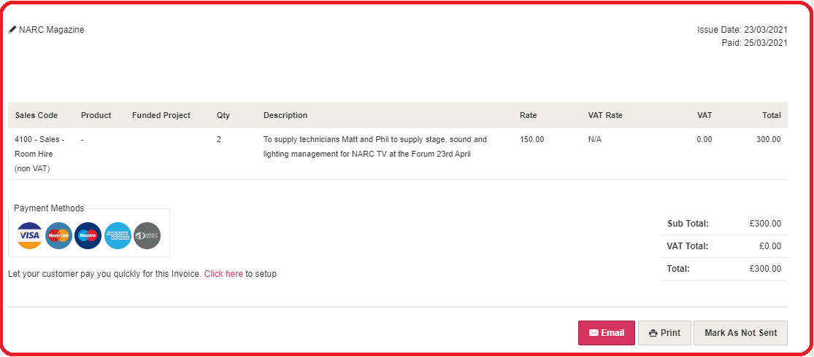Click the Direct Debit payment icon
The width and height of the screenshot is (814, 357).
click(147, 236)
